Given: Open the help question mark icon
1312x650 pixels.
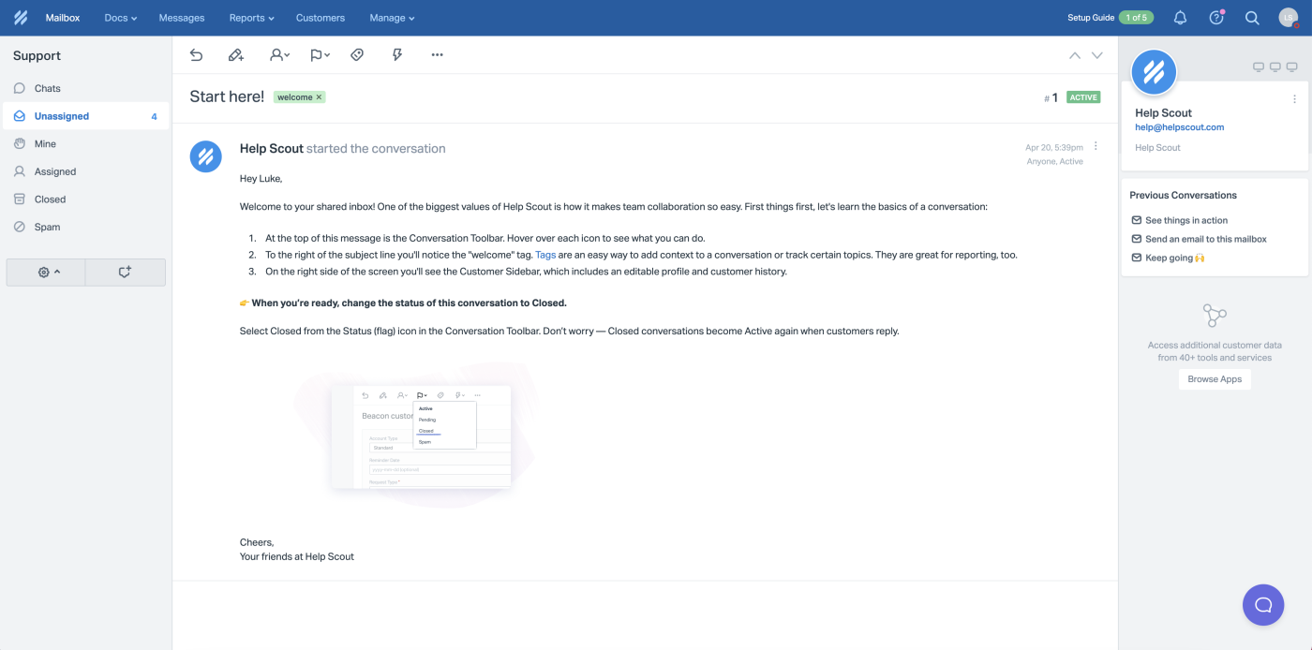Looking at the screenshot, I should tap(1216, 18).
